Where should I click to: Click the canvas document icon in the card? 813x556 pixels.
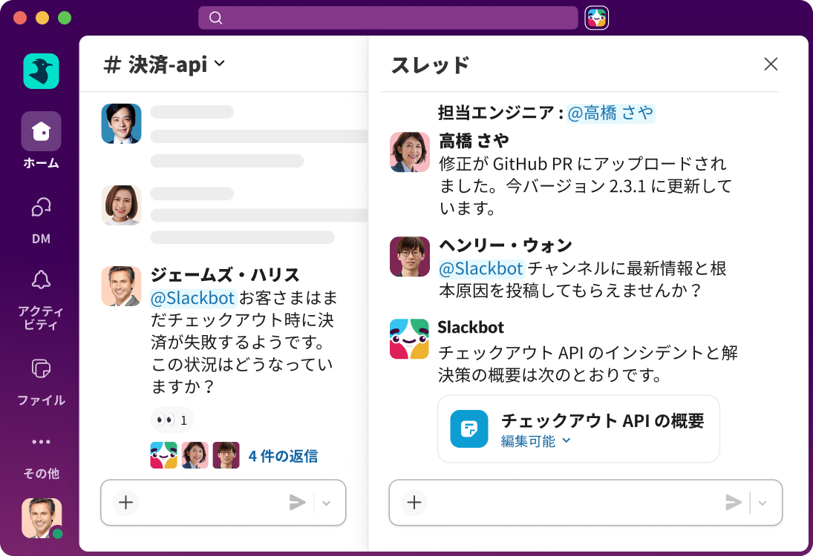(469, 428)
